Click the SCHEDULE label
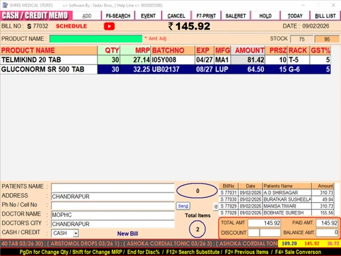This screenshot has width=341, height=256. 72,26
